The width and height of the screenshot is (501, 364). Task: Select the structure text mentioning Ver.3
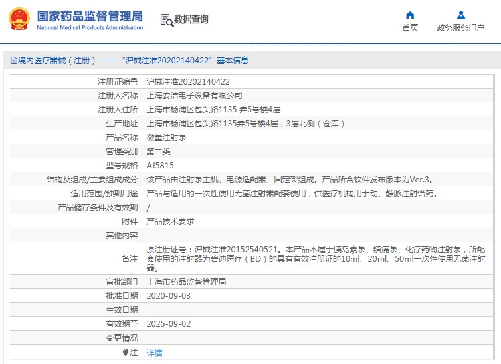290,180
